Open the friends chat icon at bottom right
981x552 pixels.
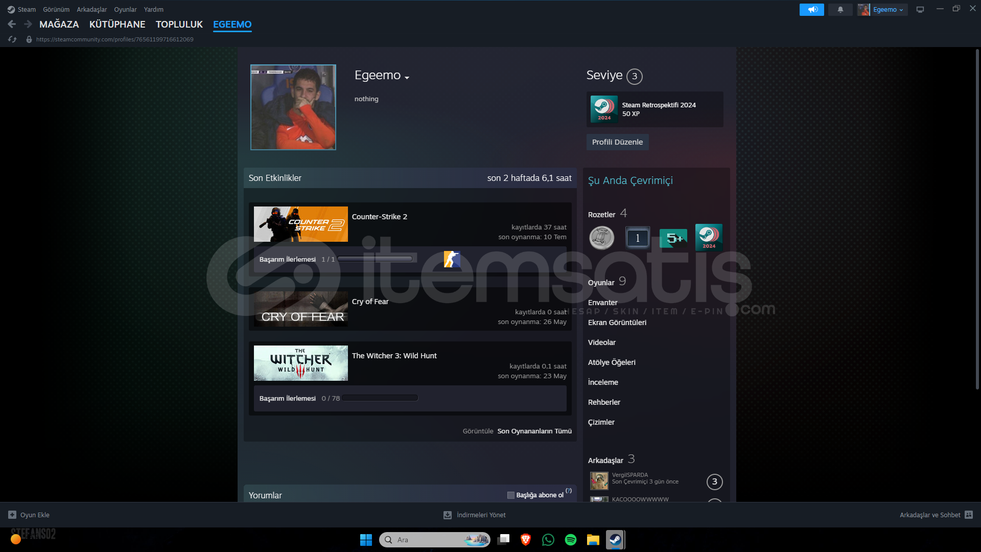(969, 515)
